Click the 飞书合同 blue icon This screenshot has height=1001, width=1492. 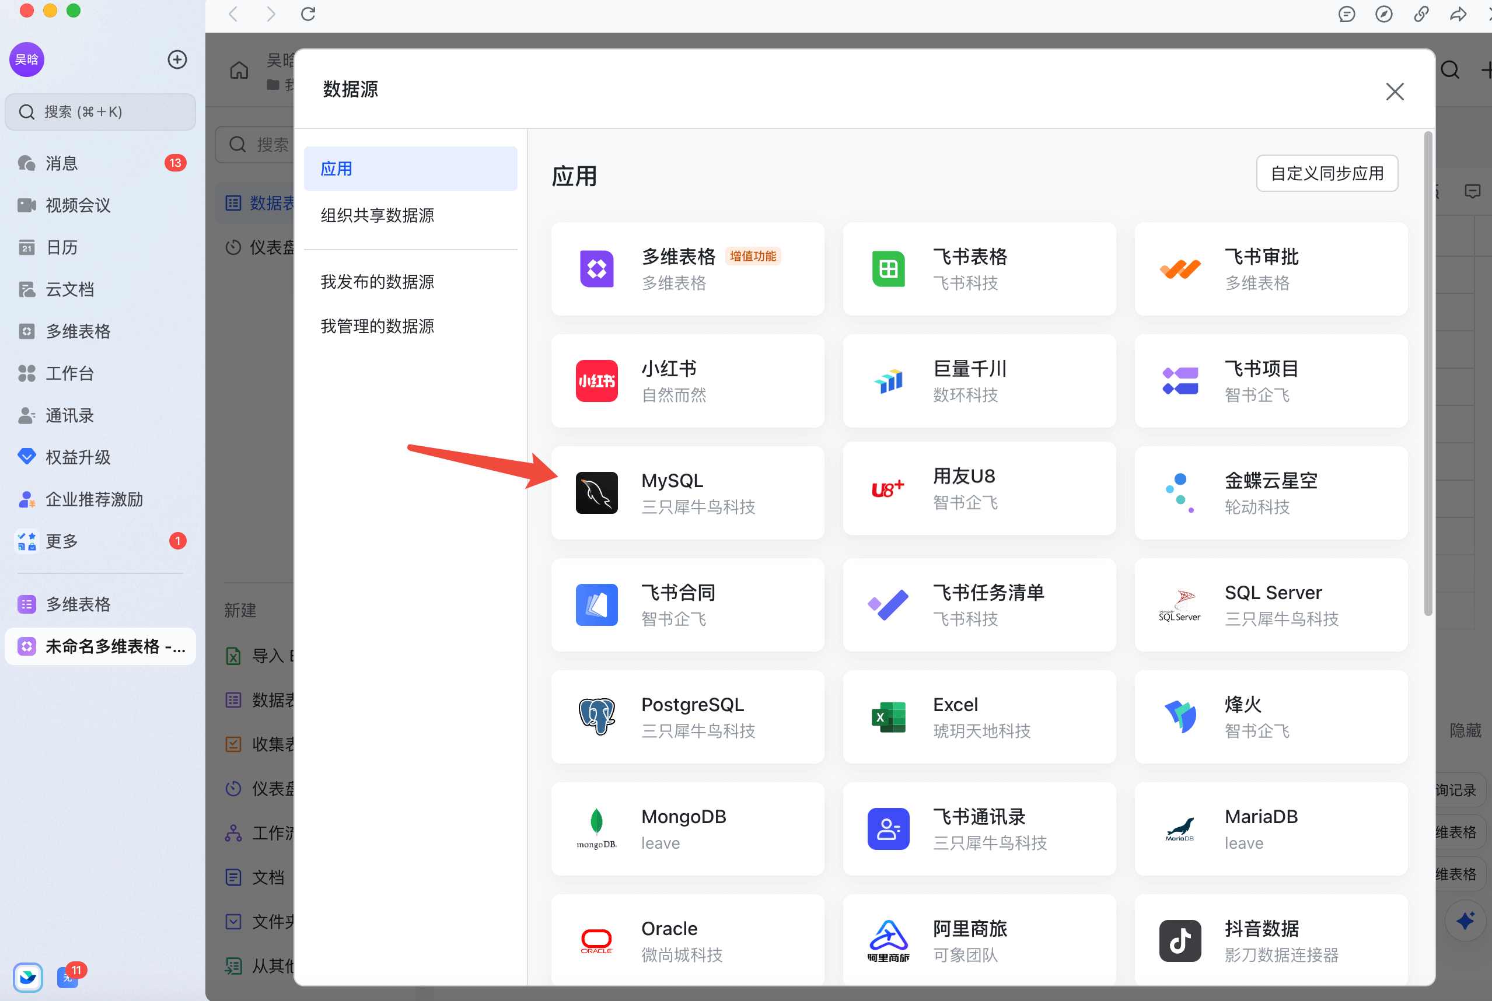tap(596, 604)
